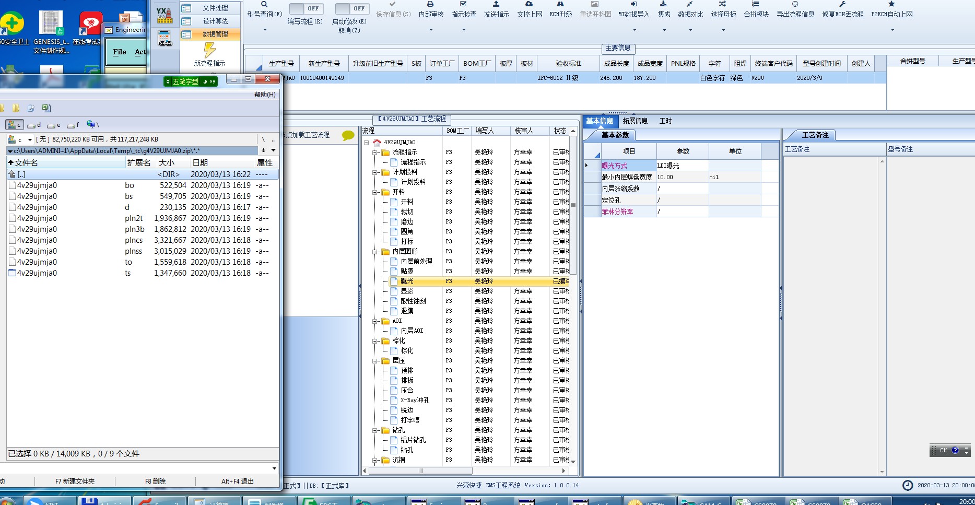Click the 五笔字型 input method bar
975x505 pixels.
190,81
